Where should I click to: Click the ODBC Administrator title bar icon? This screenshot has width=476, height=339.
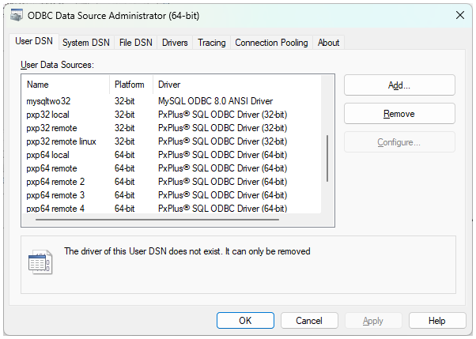15,15
